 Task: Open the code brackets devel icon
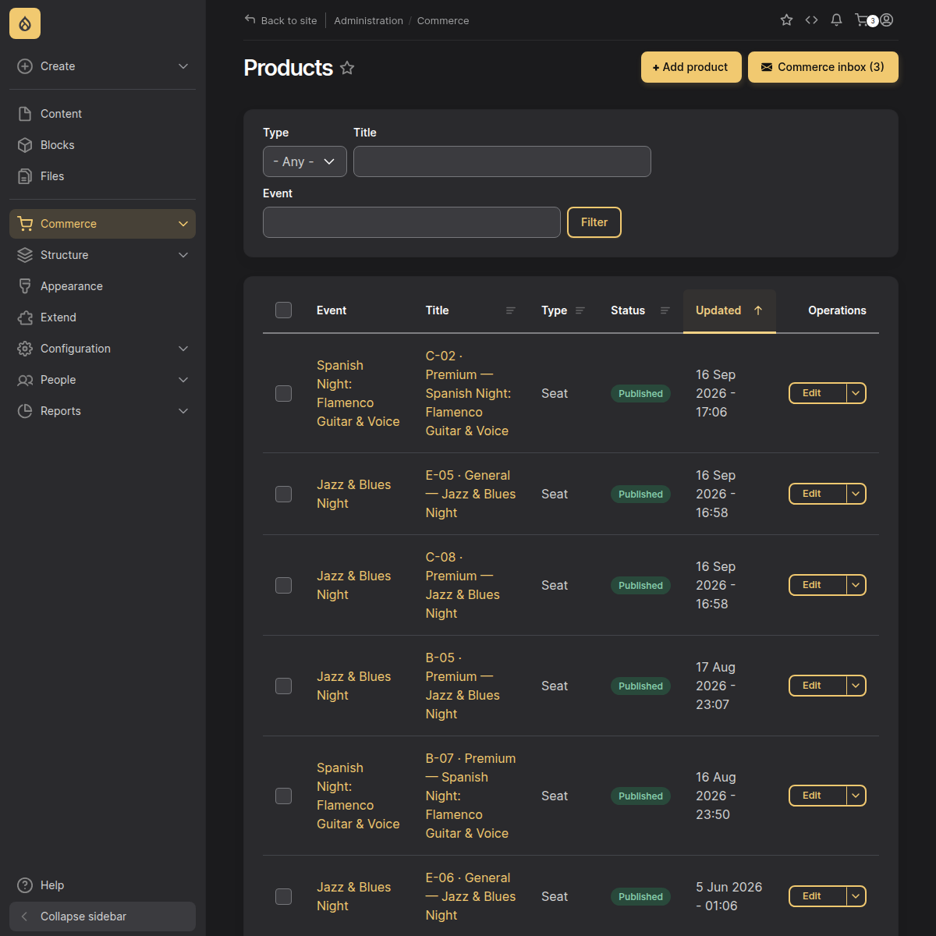point(811,20)
